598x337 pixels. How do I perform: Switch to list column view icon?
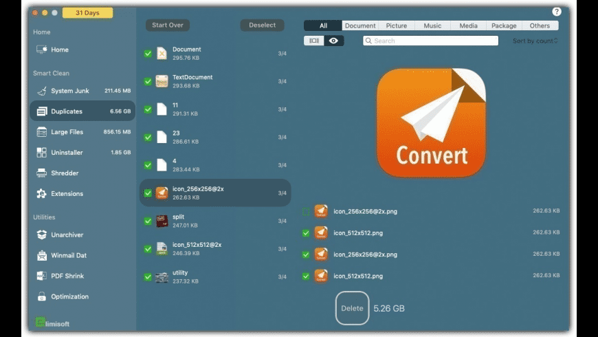(x=314, y=41)
